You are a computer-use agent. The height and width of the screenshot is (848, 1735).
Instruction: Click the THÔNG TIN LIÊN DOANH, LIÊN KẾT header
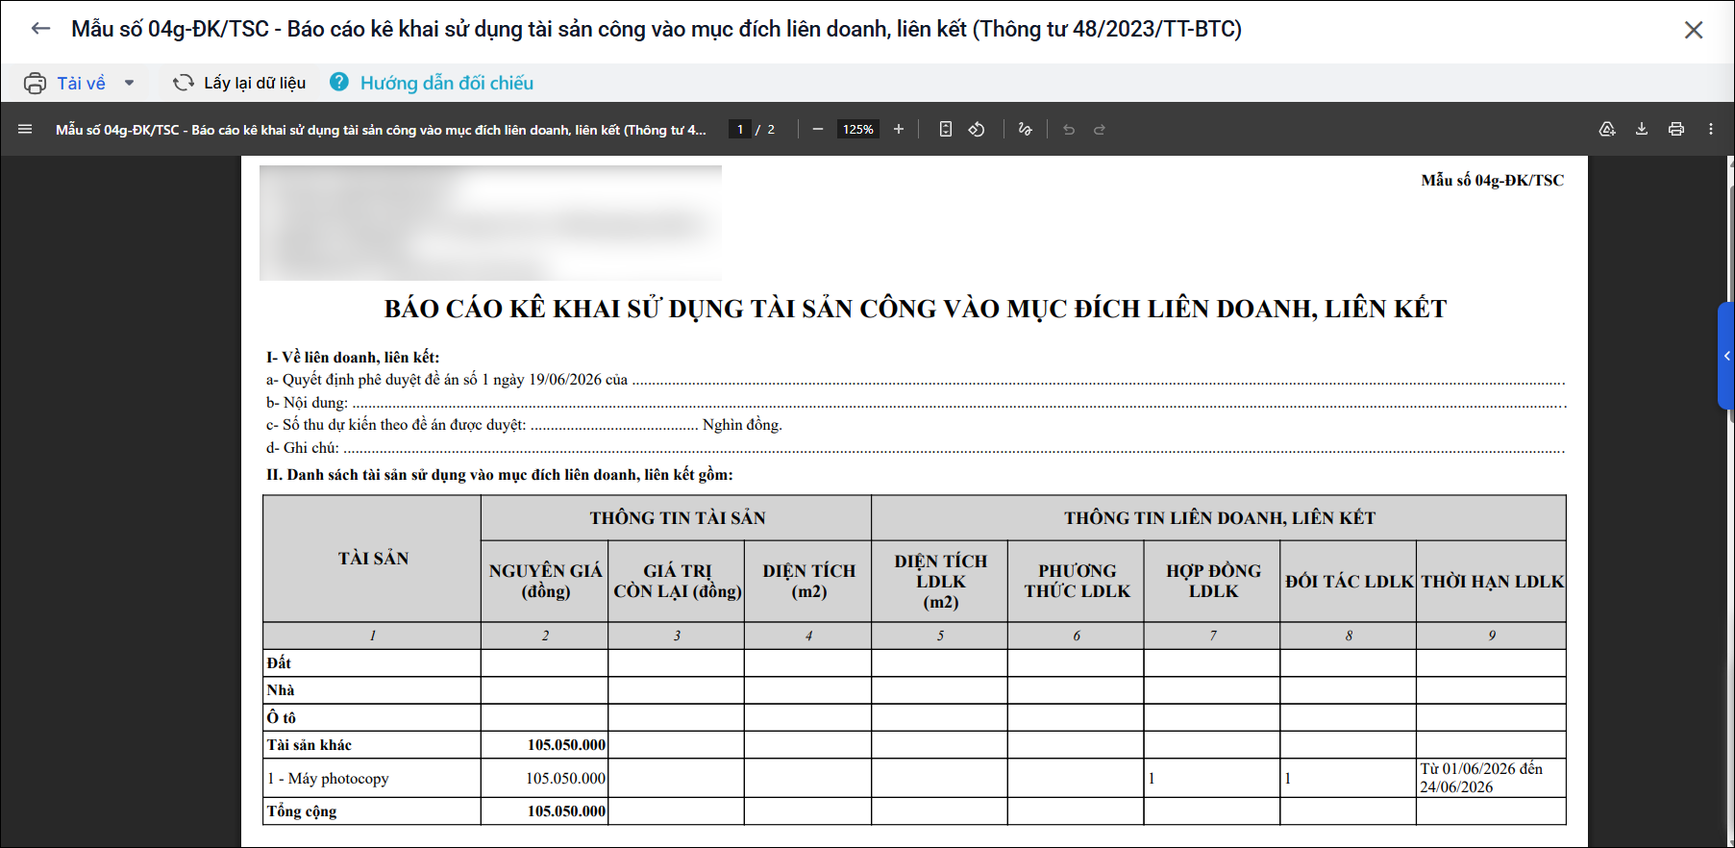[x=1219, y=518]
